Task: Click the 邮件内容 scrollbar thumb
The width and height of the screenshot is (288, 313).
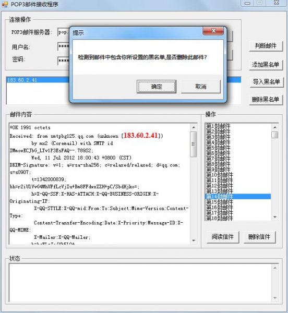Action: 194,144
